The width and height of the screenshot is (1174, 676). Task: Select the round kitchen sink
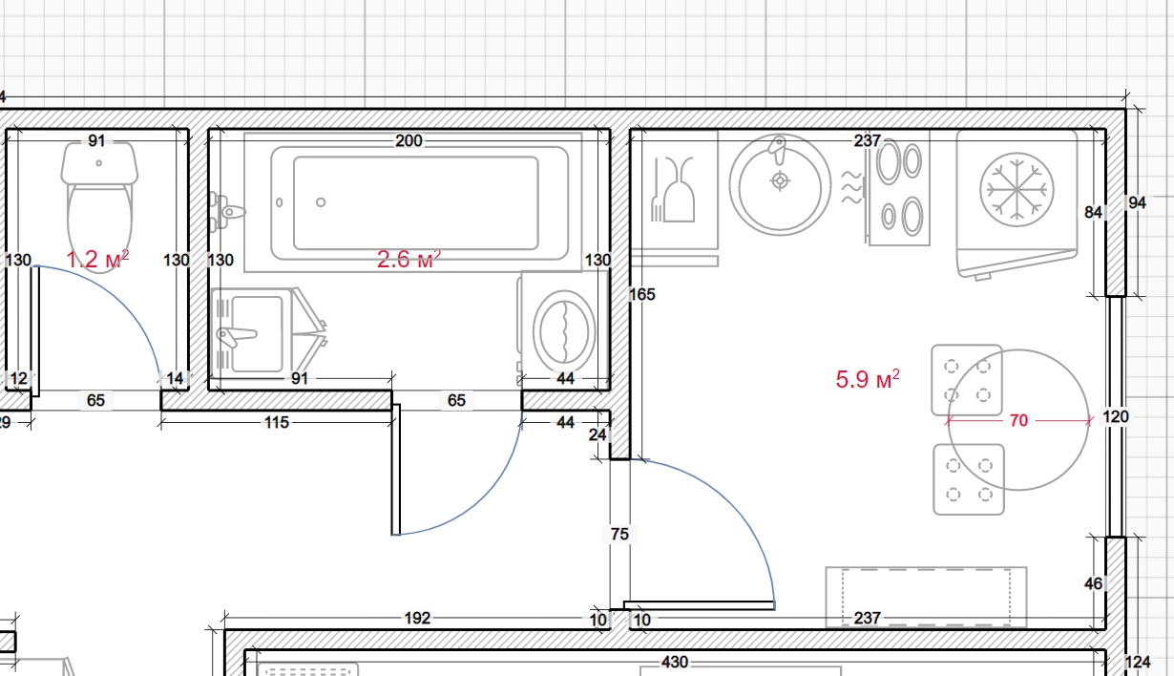[x=780, y=184]
